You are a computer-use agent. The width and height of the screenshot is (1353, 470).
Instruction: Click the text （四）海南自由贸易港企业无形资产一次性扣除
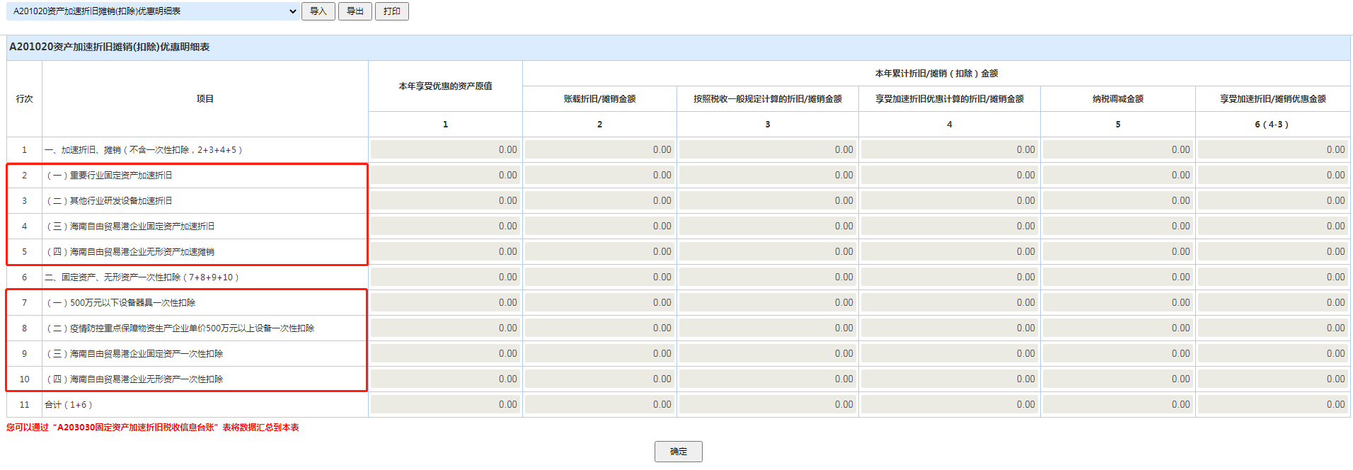pyautogui.click(x=134, y=379)
